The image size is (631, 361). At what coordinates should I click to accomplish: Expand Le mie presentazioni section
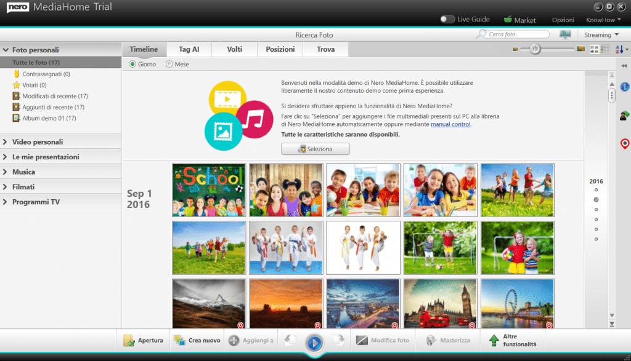[x=5, y=157]
